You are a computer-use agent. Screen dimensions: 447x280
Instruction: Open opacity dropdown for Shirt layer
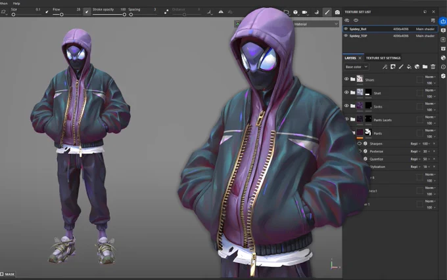[431, 96]
